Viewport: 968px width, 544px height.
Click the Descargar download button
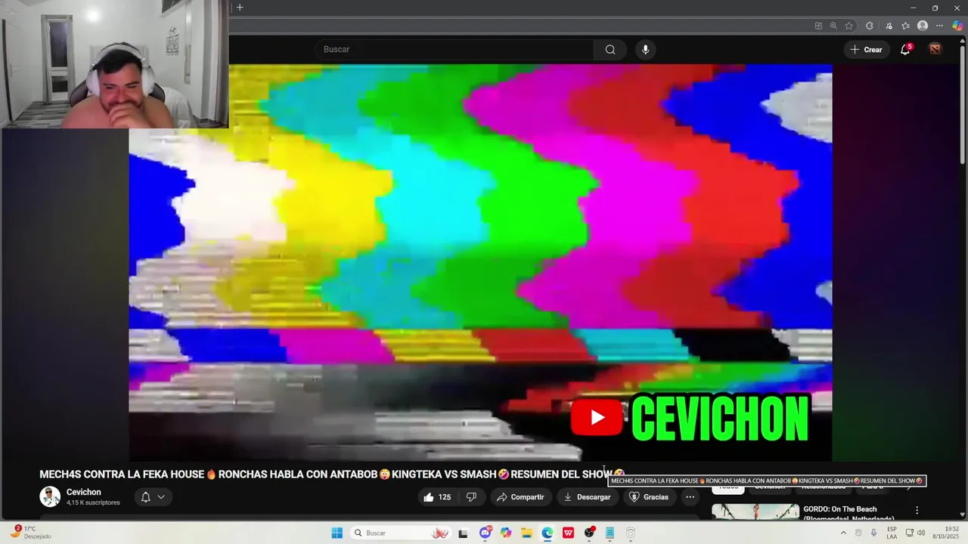pos(587,497)
